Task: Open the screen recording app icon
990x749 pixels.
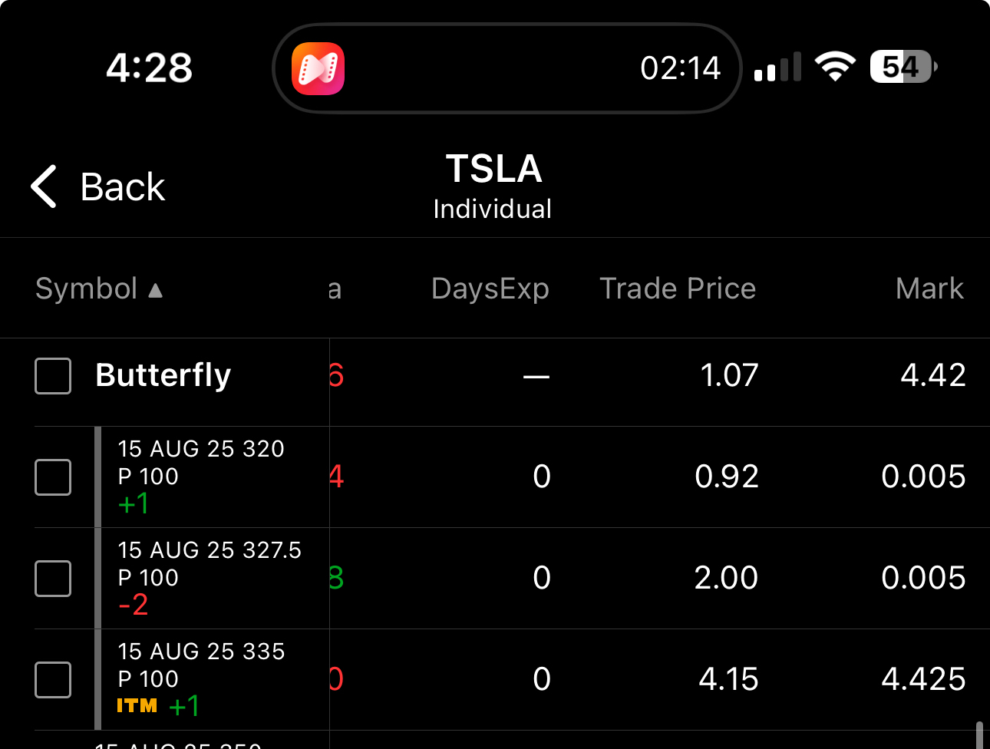Action: point(318,68)
